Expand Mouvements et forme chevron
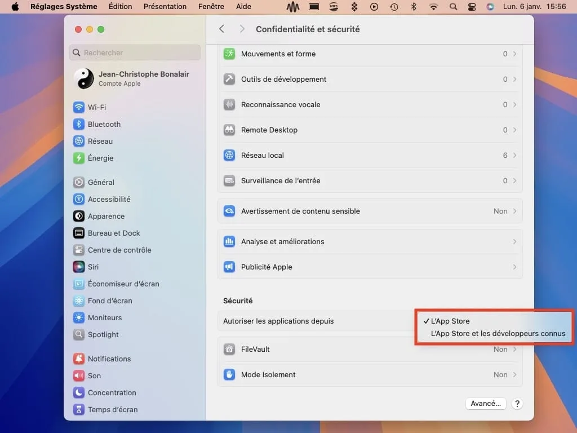577x433 pixels. (514, 54)
